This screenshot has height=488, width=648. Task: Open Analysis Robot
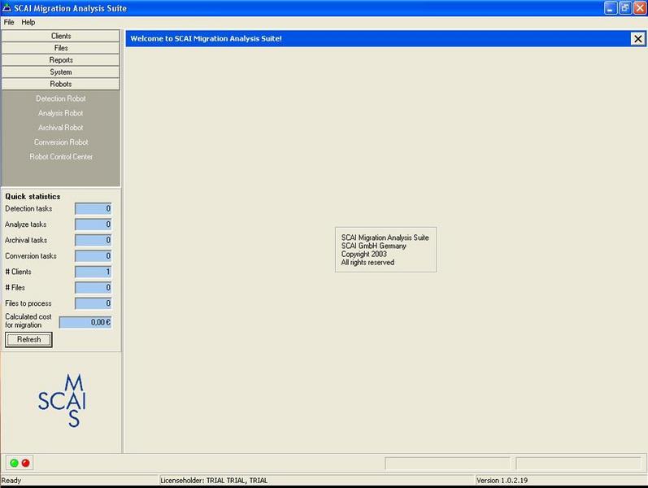(x=61, y=113)
